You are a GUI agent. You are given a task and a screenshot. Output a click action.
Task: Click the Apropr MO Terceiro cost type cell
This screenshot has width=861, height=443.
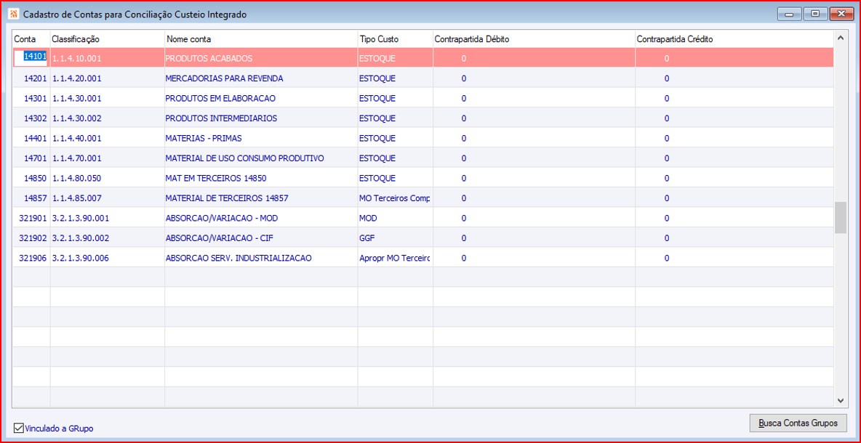point(396,258)
